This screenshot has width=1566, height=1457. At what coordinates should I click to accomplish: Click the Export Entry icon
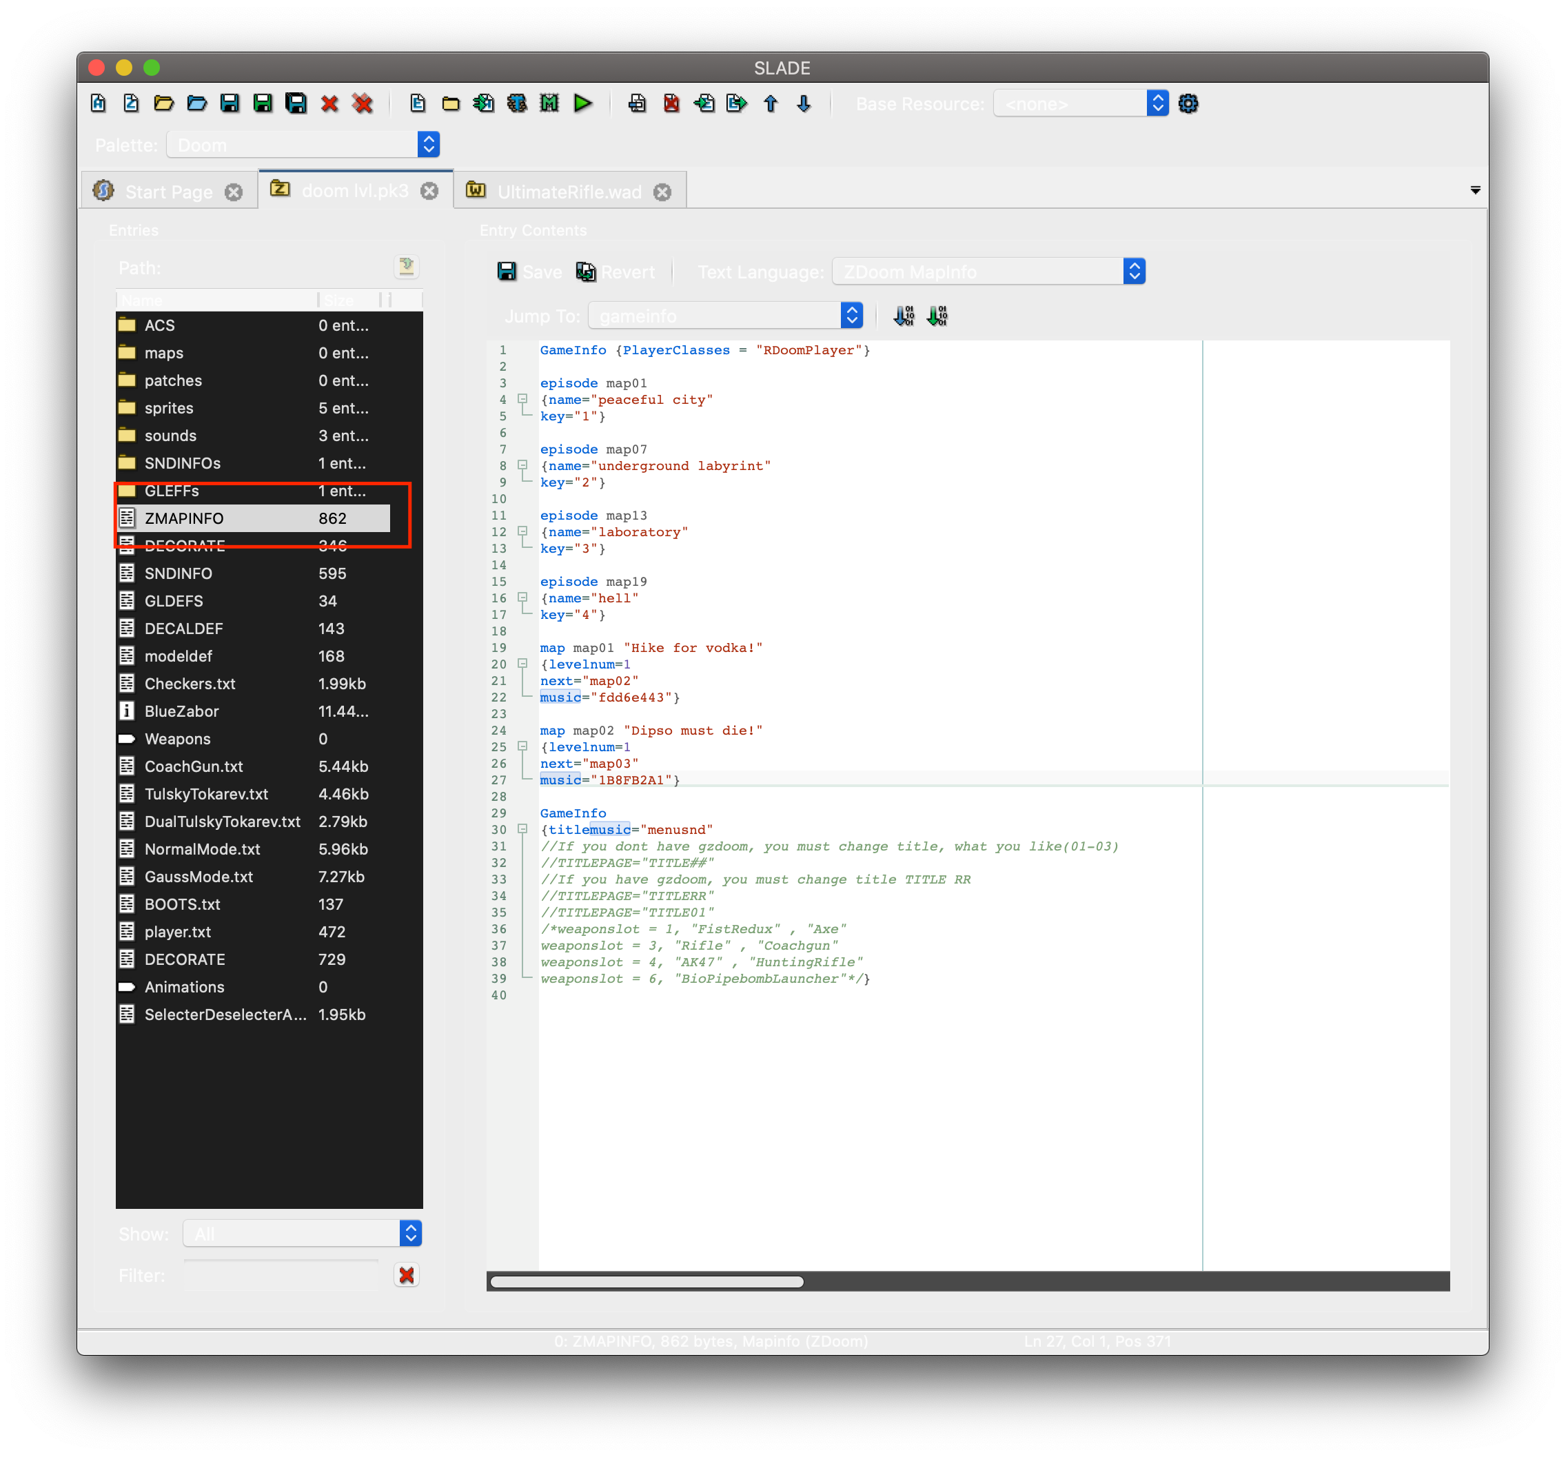[x=737, y=103]
